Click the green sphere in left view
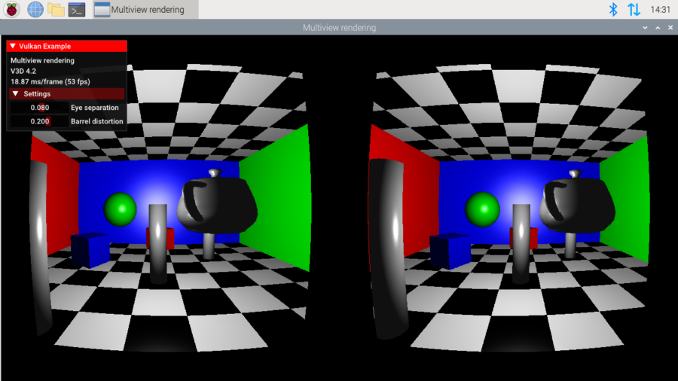The width and height of the screenshot is (678, 381). pyautogui.click(x=120, y=208)
